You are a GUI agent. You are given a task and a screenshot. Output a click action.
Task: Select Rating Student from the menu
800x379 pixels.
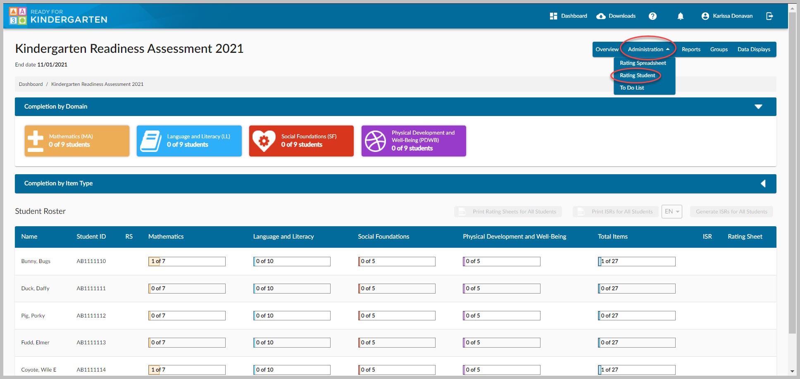coord(637,75)
